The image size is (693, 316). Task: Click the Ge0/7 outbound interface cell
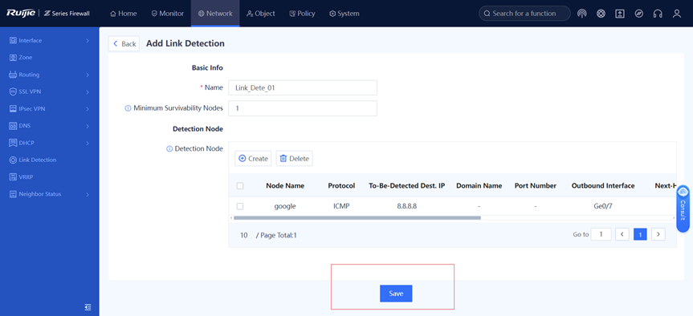(603, 206)
